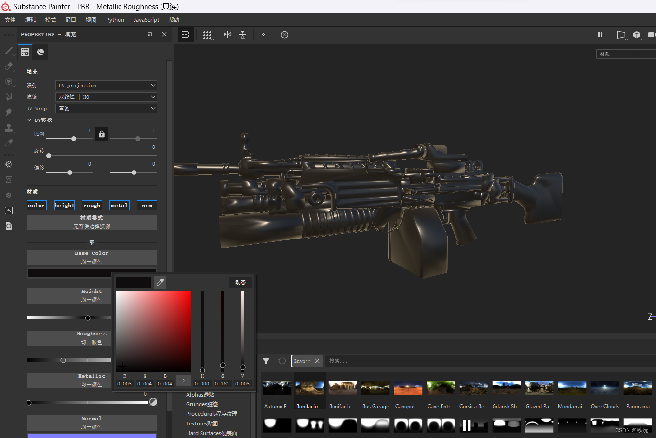The width and height of the screenshot is (656, 438).
Task: Switch to the fill properties tab icon
Action: [25, 52]
